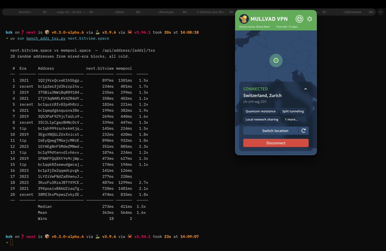This screenshot has width=386, height=251.
Task: Click the snake emoji in the top prompt line
Action: tap(98, 32)
